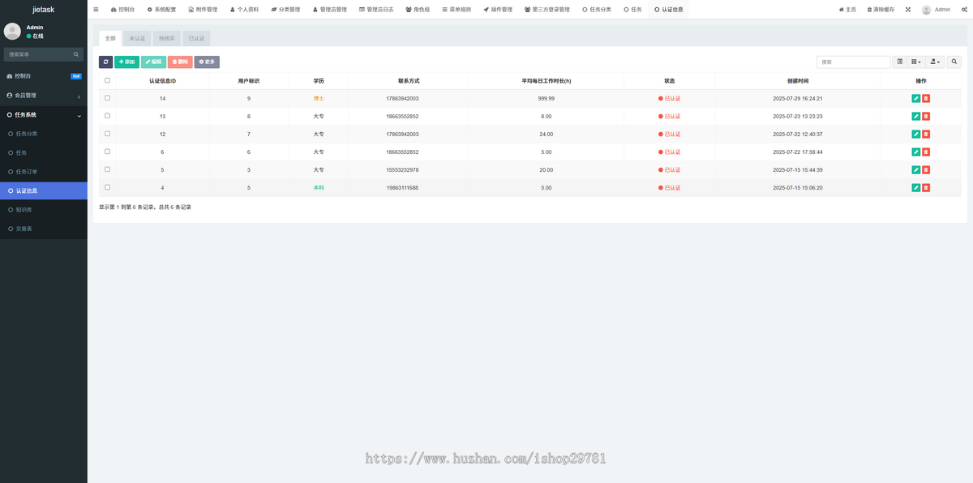This screenshot has width=973, height=483.
Task: Open 交易表 in the sidebar
Action: pos(43,229)
